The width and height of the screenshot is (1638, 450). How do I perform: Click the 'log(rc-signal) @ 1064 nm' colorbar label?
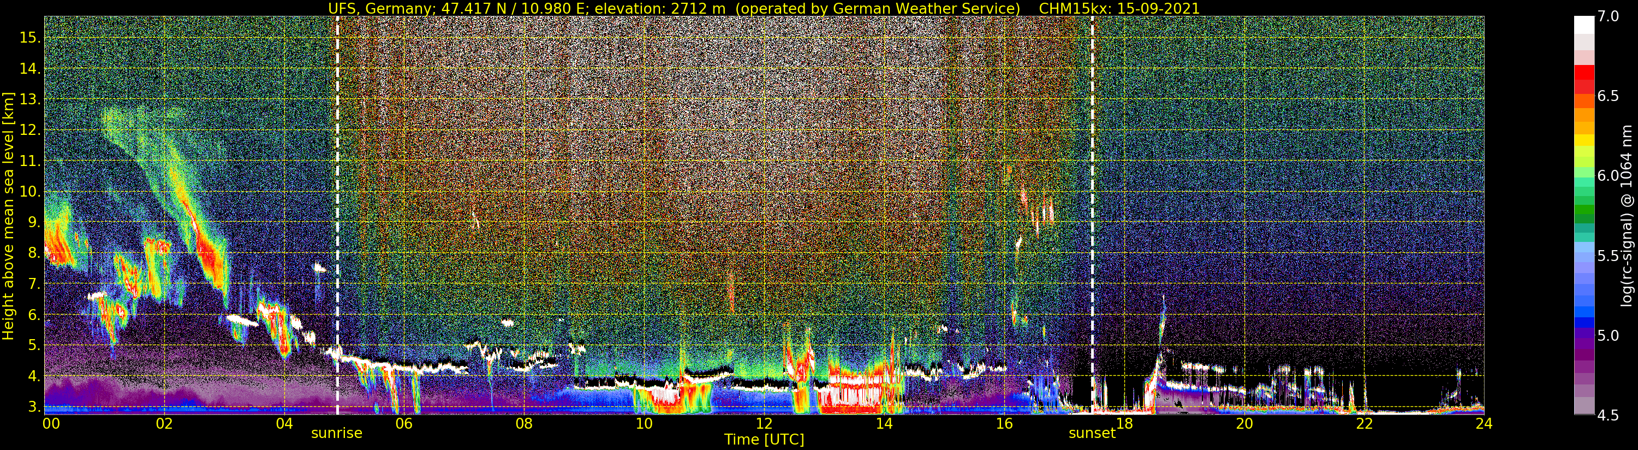point(1626,215)
